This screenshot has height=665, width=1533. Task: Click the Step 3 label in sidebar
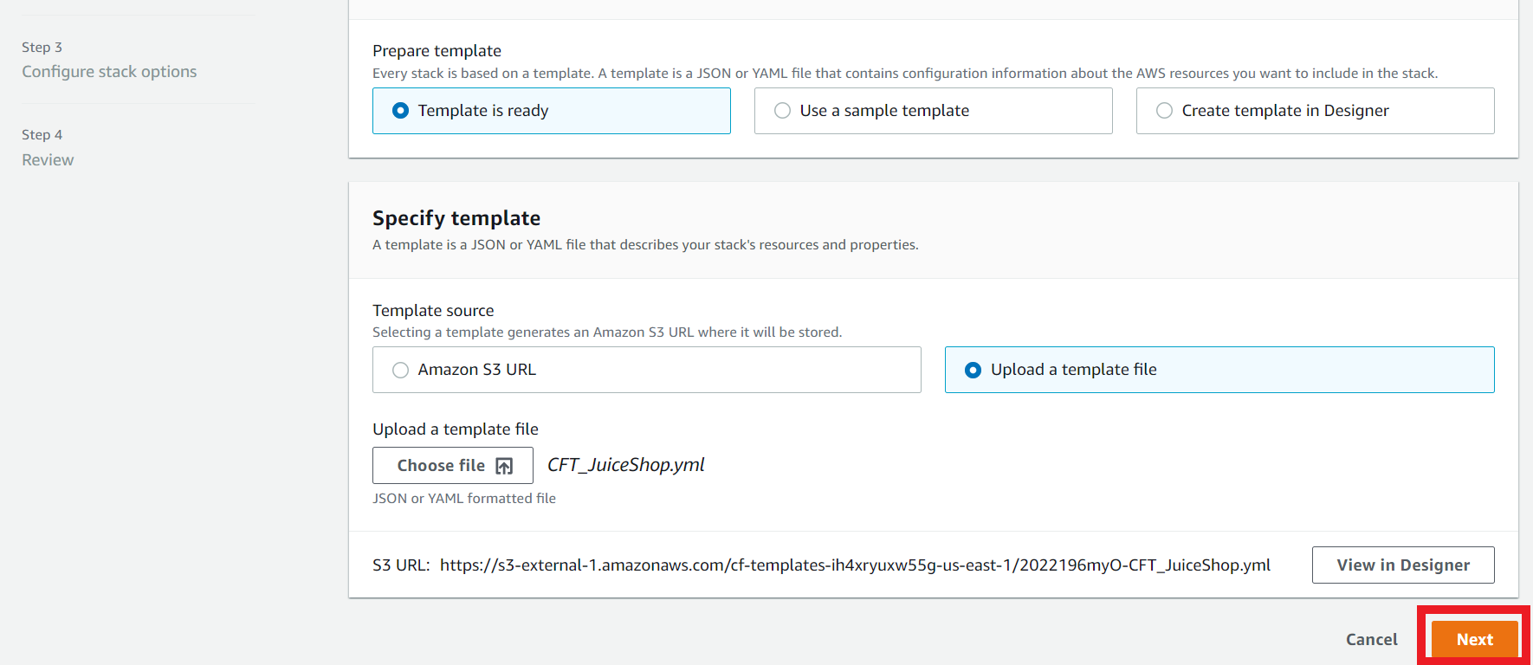click(x=42, y=48)
